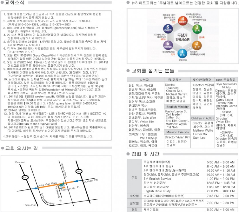
Task: Click the 12:45 PM - 1:45 PM time
Action: pyautogui.click(x=221, y=183)
